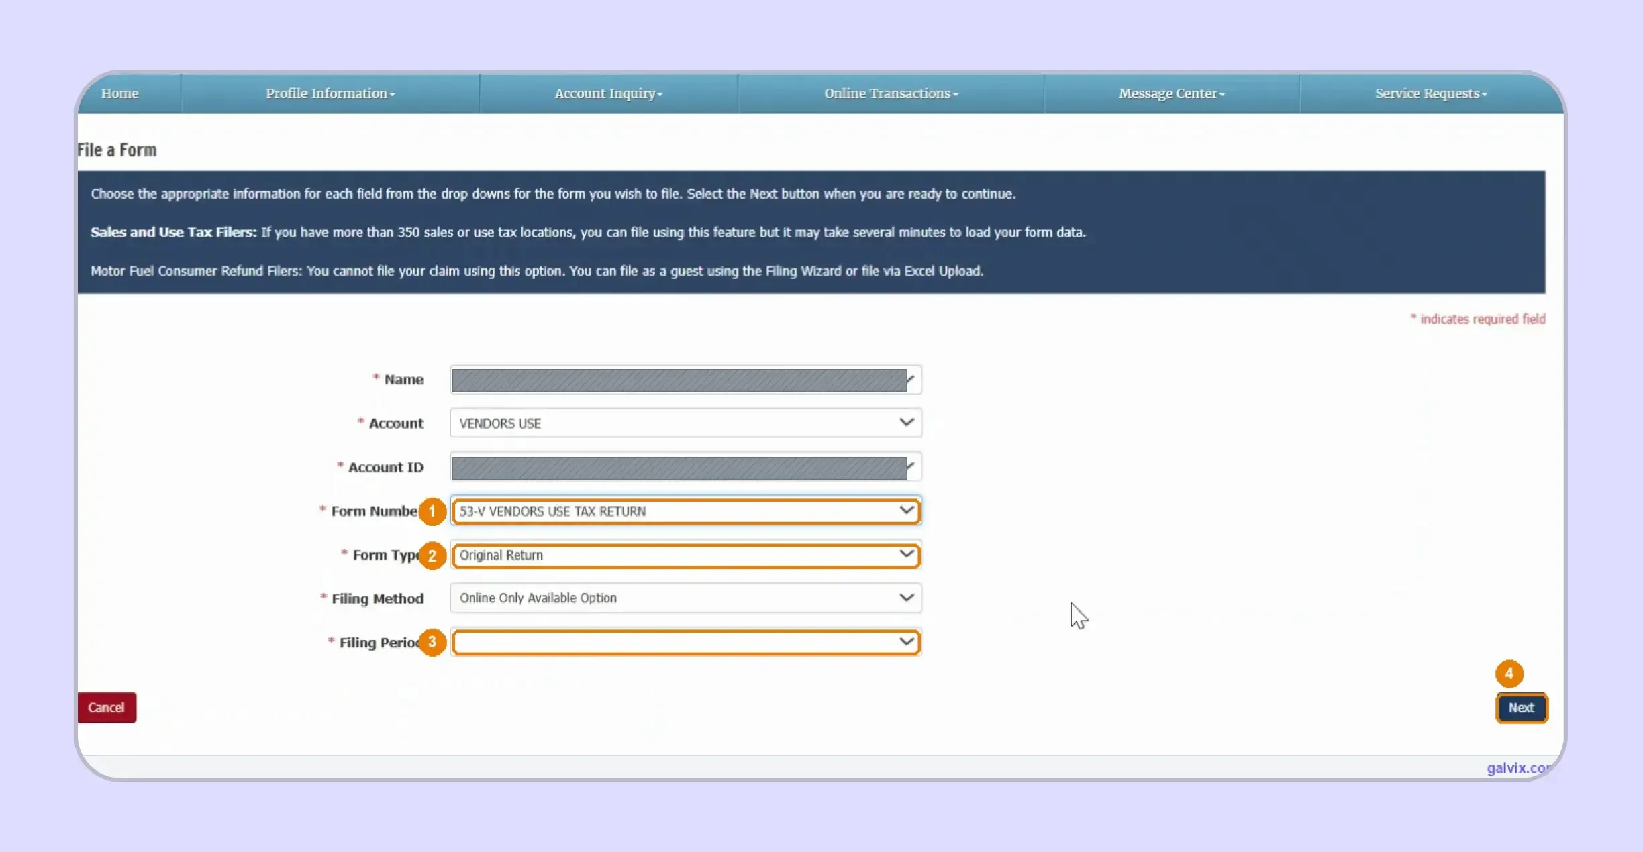Open the Profile Information menu

click(x=330, y=93)
